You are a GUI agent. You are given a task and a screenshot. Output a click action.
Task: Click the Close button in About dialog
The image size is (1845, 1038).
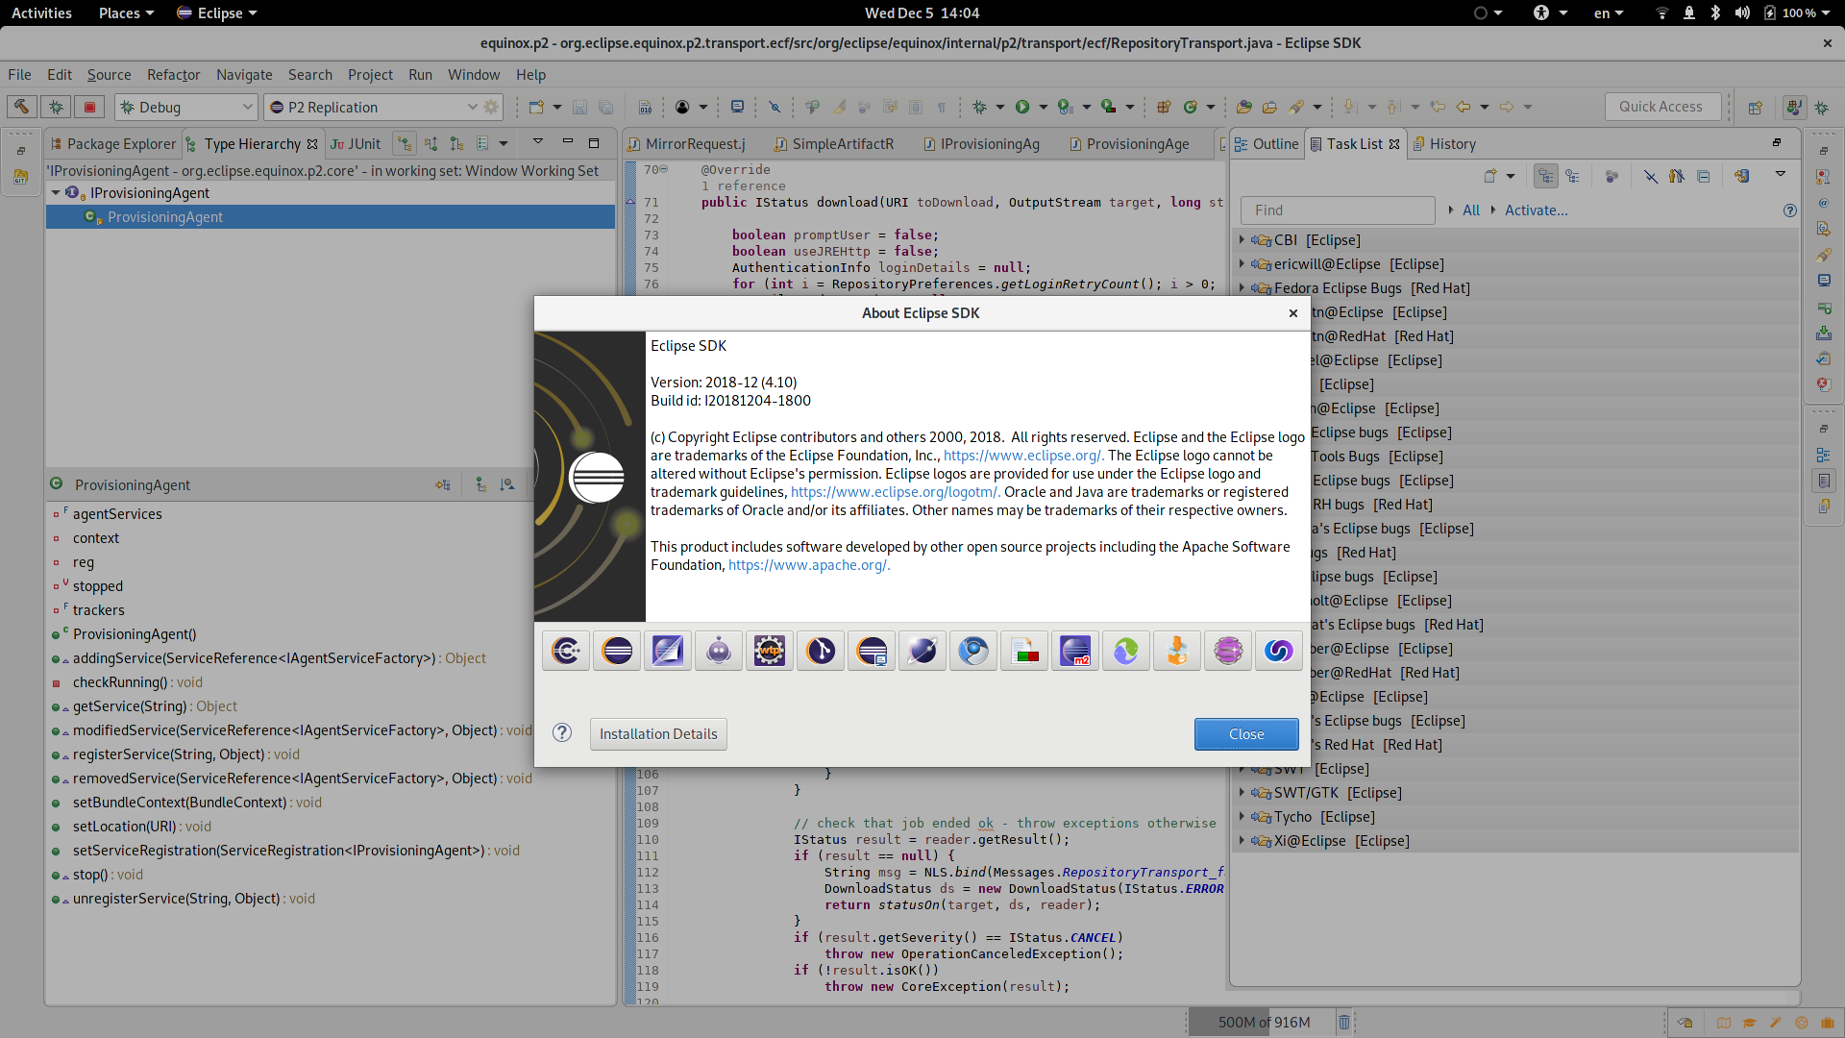1246,733
